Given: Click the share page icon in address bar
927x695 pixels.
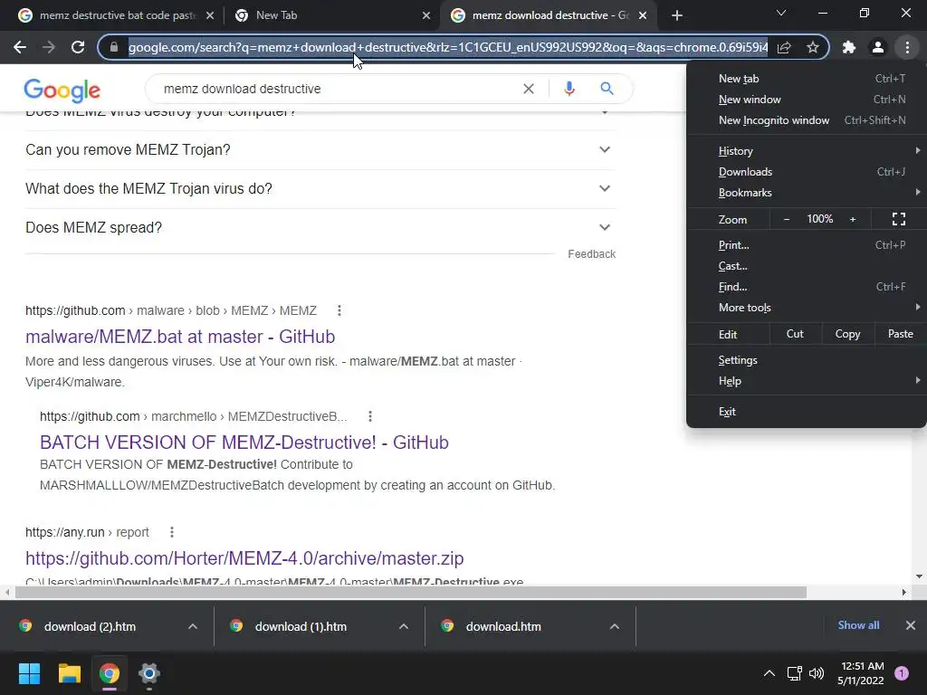Looking at the screenshot, I should (x=784, y=47).
